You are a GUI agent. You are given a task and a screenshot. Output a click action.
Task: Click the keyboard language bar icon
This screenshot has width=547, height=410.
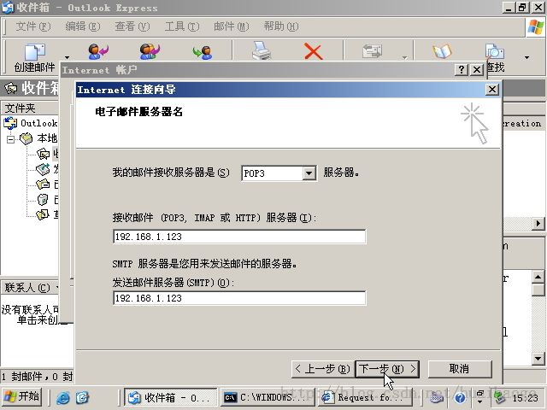click(x=437, y=397)
